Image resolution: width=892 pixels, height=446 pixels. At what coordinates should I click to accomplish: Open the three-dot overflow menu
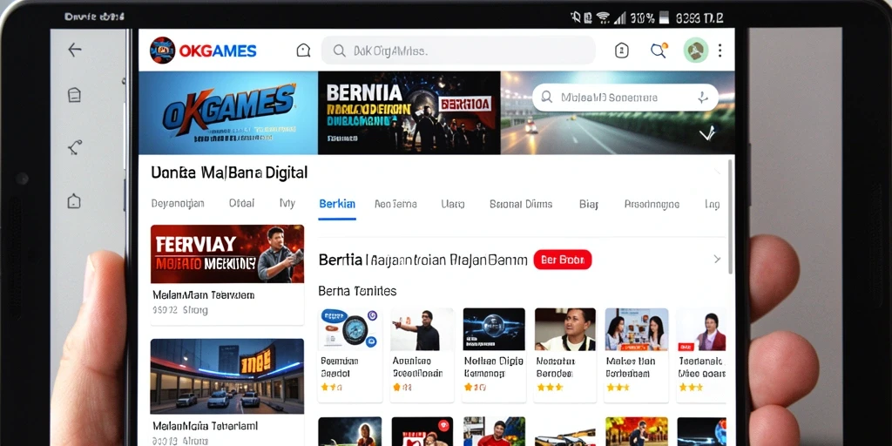[720, 51]
